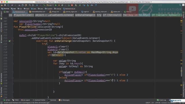Paste with the clipboard icon
This screenshot has height=104, width=185.
(26, 5)
